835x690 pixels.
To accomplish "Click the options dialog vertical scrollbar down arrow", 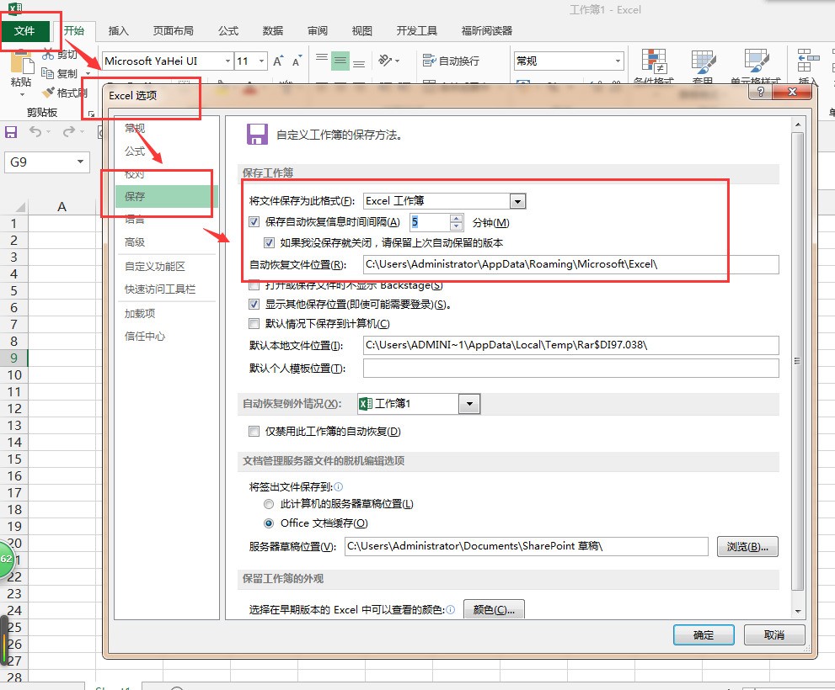I will (x=797, y=611).
